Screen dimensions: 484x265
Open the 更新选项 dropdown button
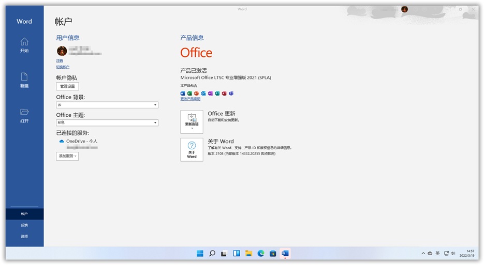coord(192,122)
